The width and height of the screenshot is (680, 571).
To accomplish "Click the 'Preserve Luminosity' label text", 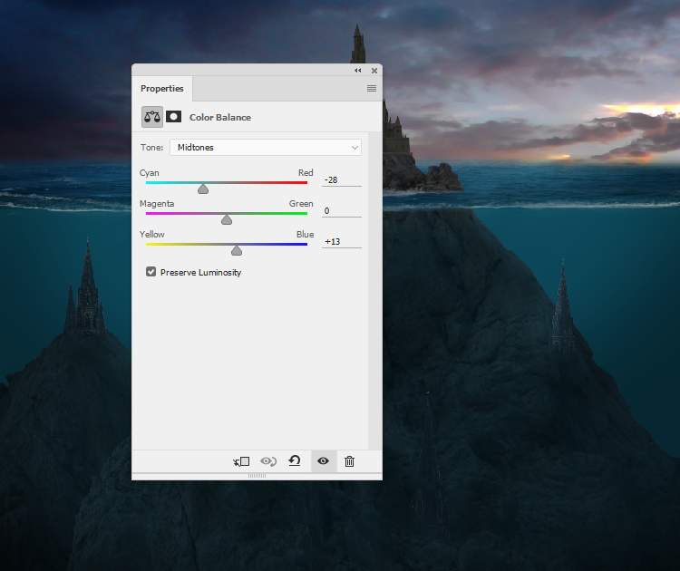I will [x=200, y=272].
